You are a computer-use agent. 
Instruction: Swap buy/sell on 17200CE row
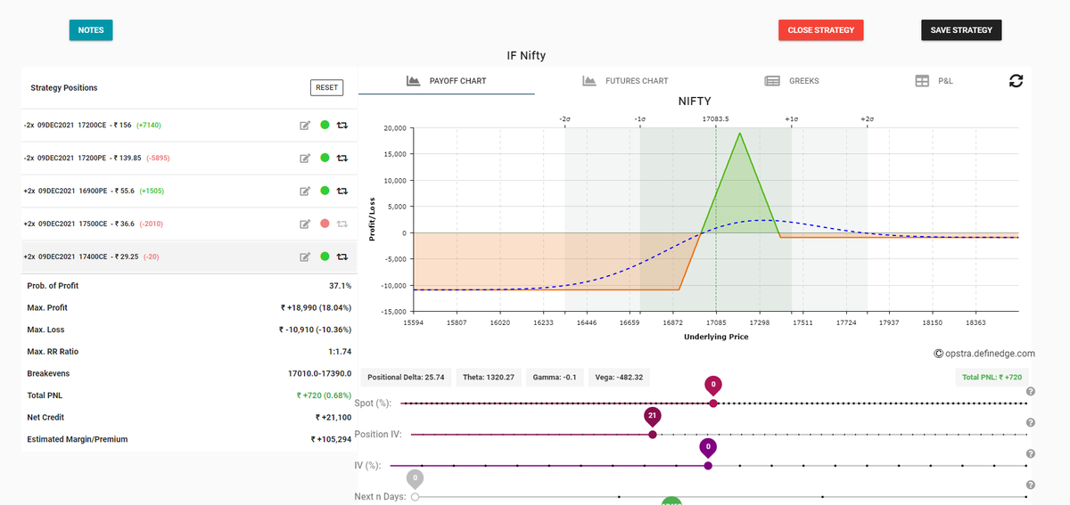(342, 125)
